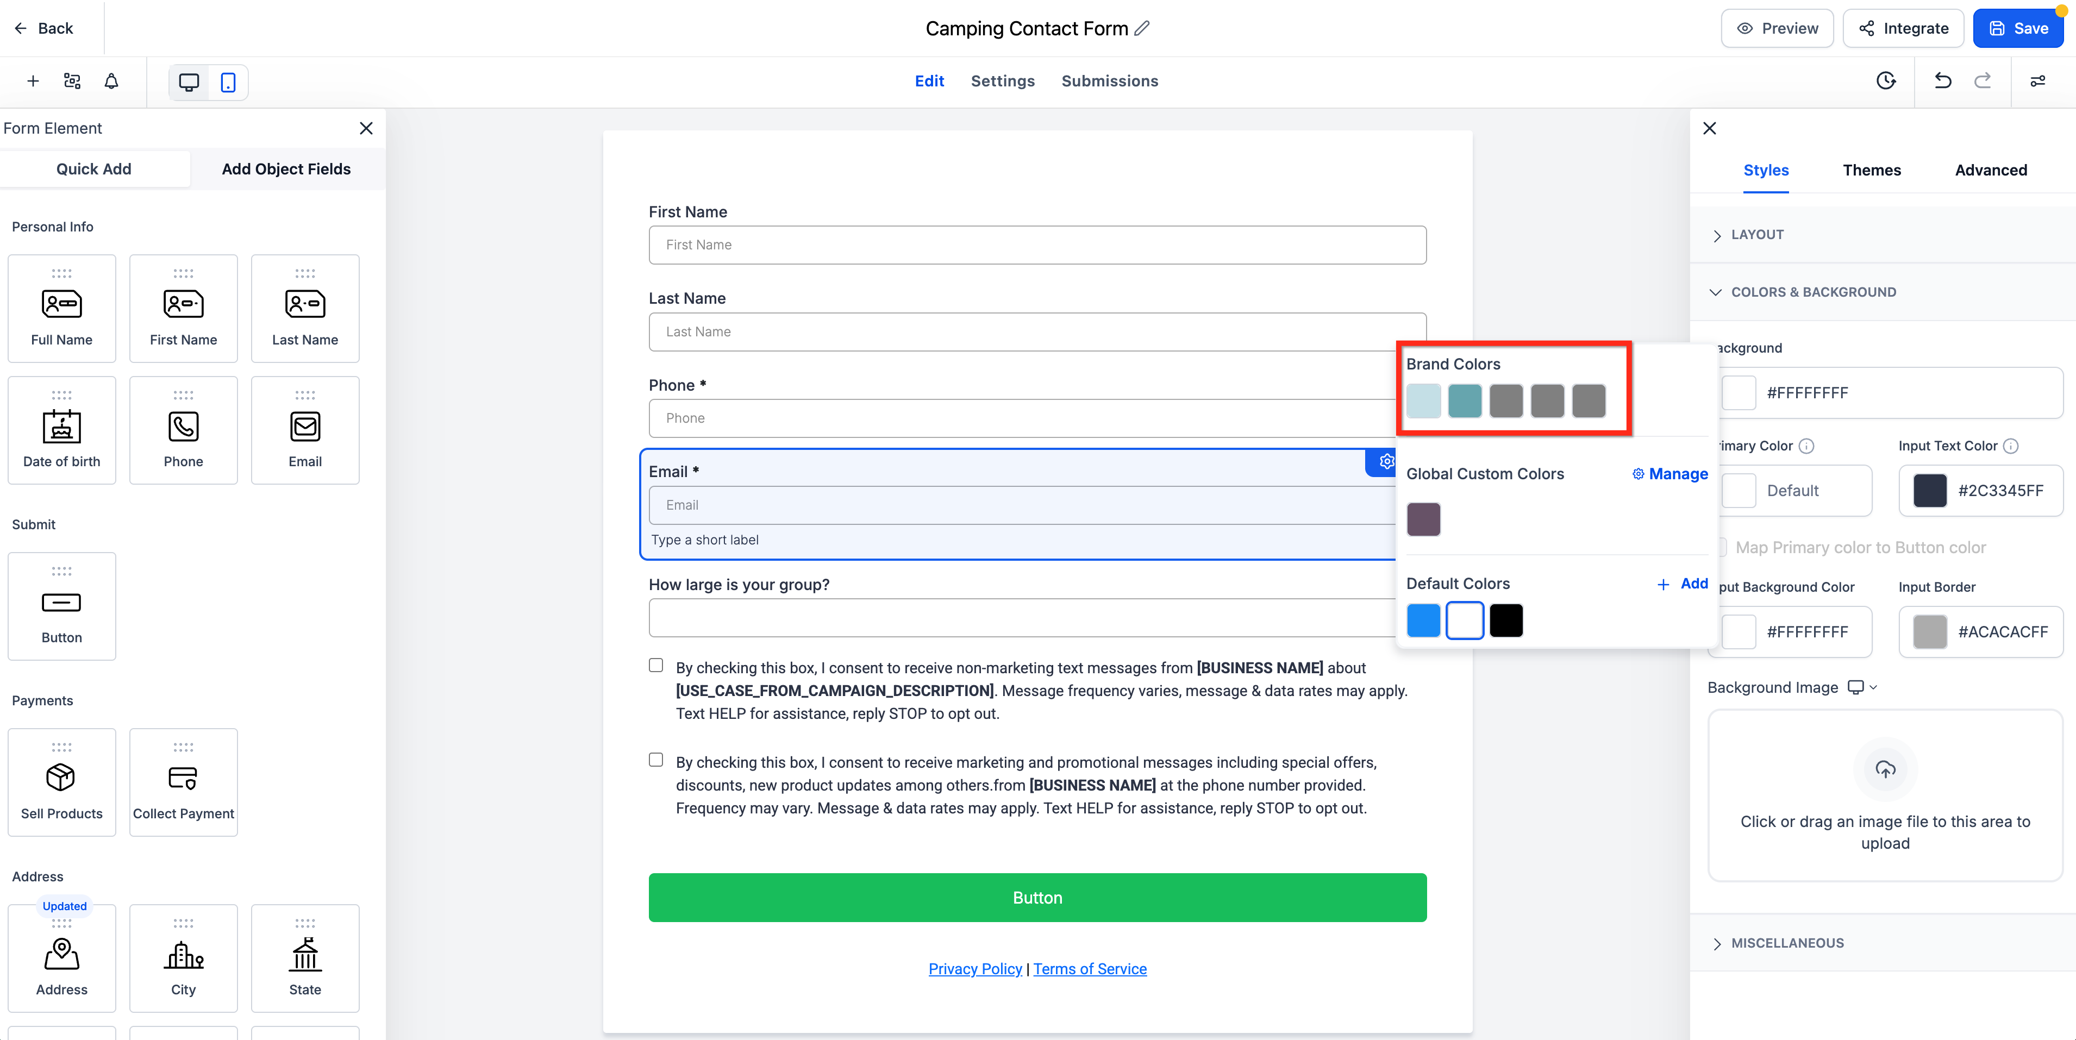Expand the LAYOUT section

click(x=1758, y=234)
